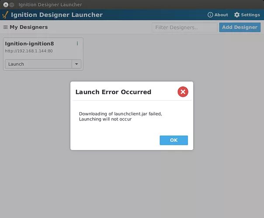Click the 'My Designers' heading

pos(28,27)
